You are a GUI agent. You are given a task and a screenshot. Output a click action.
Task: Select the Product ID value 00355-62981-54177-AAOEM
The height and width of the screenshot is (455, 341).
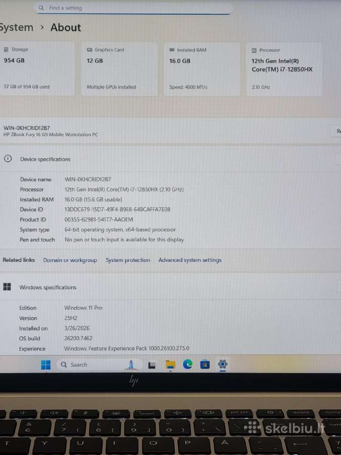[x=99, y=219]
